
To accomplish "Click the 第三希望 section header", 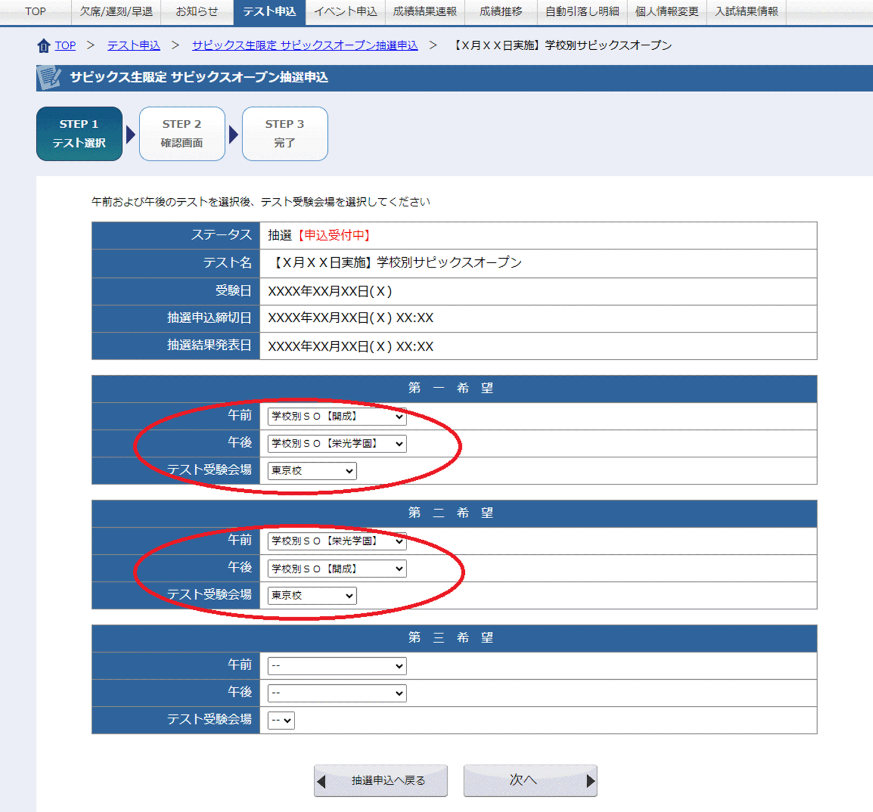I will 454,639.
